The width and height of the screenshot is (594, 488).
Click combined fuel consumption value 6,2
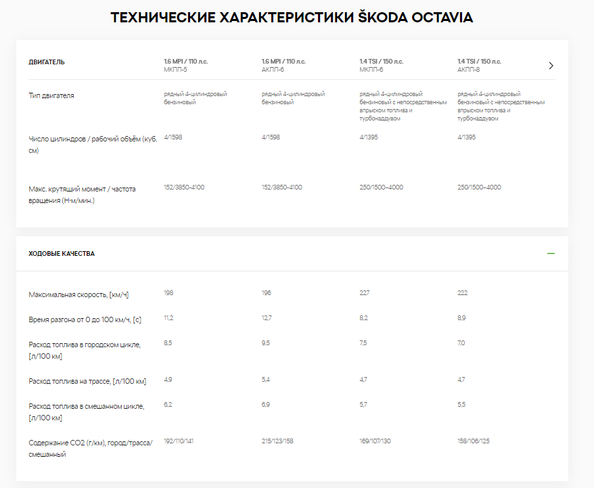[x=168, y=405]
